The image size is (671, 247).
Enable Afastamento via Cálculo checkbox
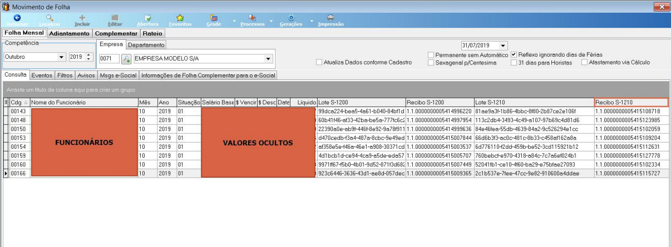point(584,63)
